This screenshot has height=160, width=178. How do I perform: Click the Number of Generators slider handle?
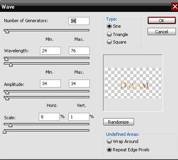[x=7, y=31]
